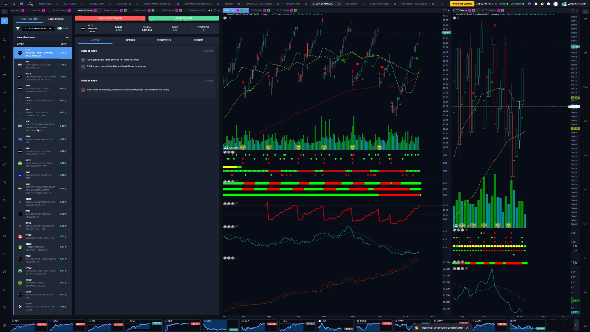Open Home Page tab options dots
This screenshot has width=590, height=332.
click(x=54, y=4)
